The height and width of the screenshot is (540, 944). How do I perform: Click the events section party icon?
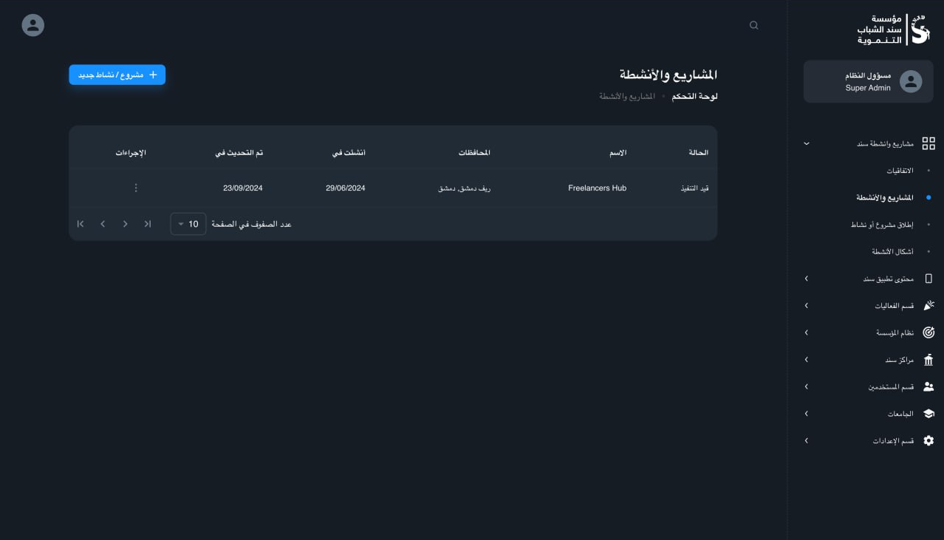(928, 306)
